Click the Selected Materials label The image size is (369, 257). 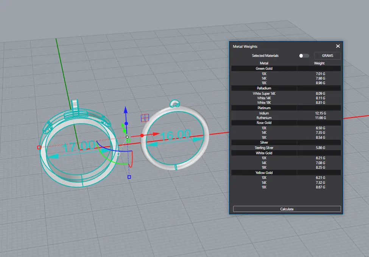click(265, 56)
